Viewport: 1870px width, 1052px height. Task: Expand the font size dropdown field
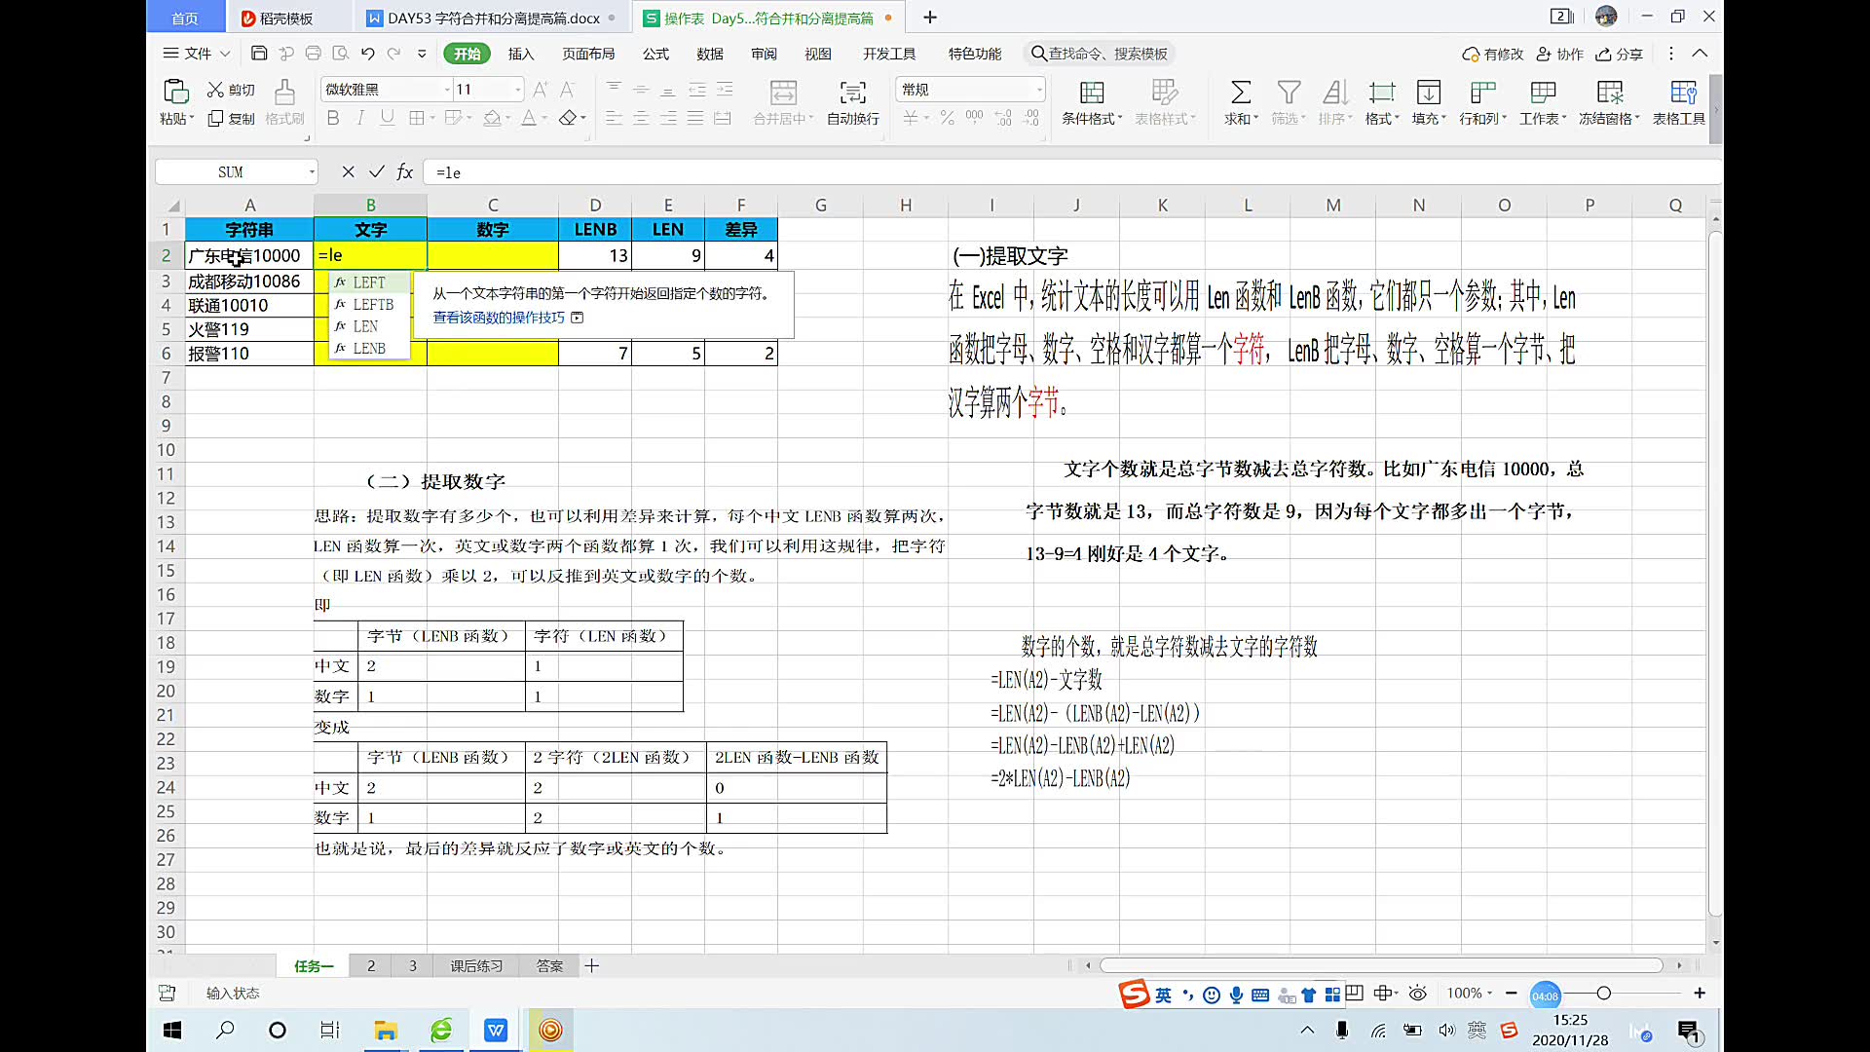coord(517,89)
